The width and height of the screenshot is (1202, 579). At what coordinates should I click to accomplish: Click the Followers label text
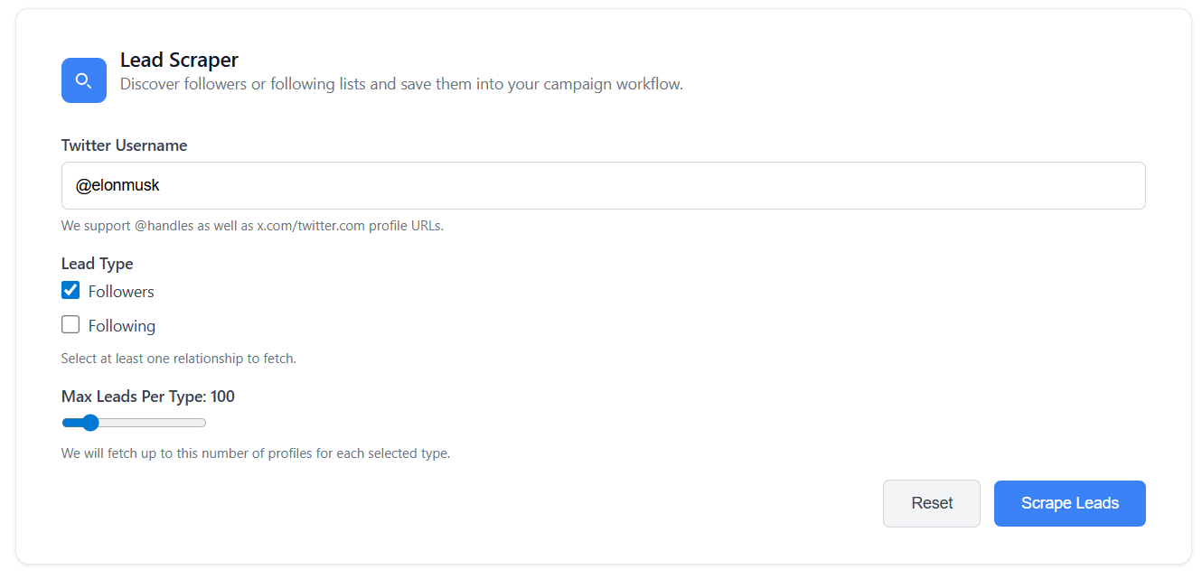[x=120, y=291]
